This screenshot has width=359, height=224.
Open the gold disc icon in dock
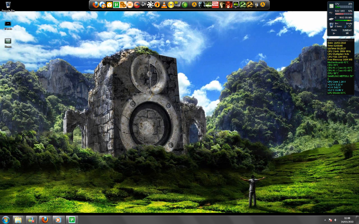coord(171,5)
